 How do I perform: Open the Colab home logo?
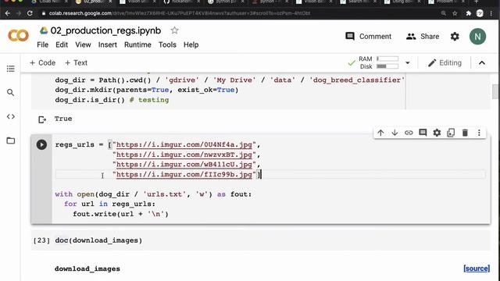pyautogui.click(x=18, y=36)
